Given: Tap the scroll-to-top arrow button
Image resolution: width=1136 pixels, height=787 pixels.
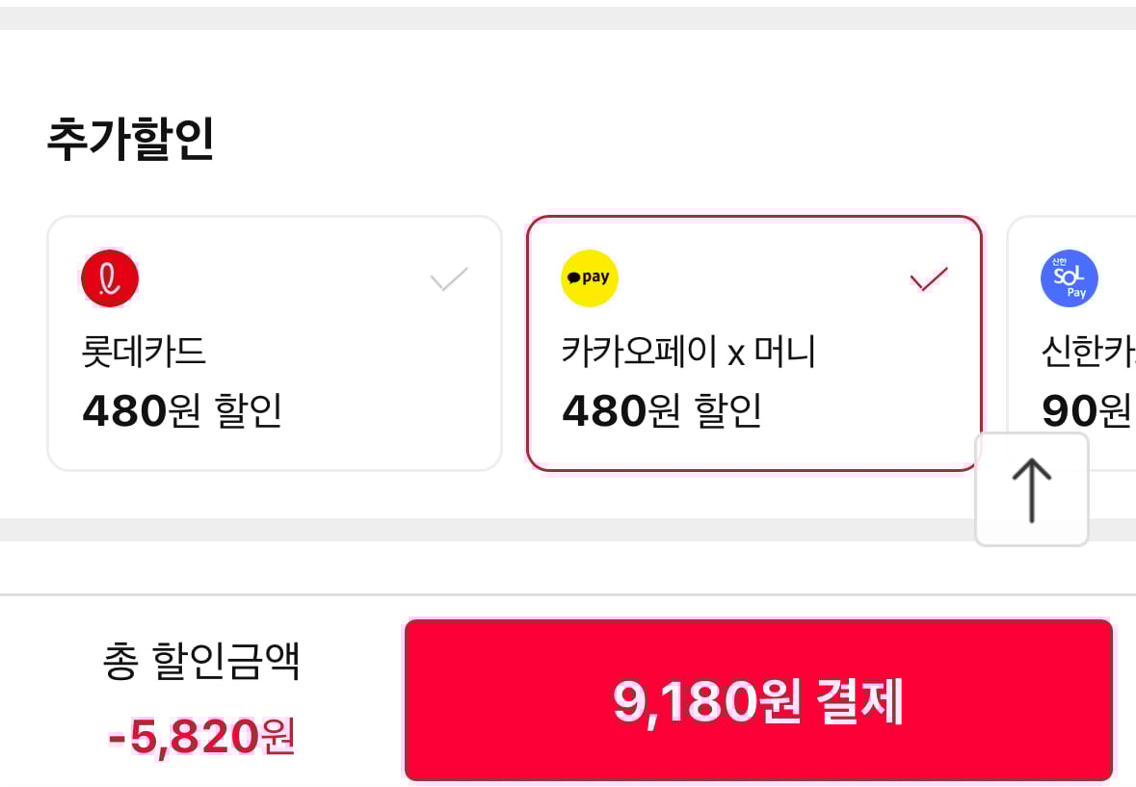Looking at the screenshot, I should tap(1031, 489).
